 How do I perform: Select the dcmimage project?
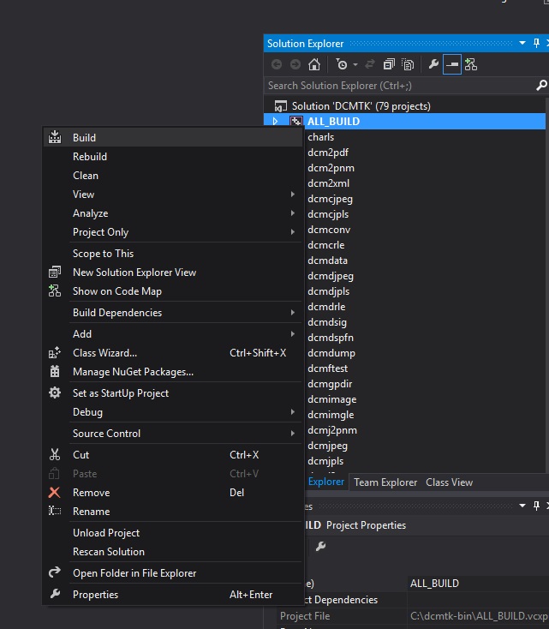tap(332, 399)
